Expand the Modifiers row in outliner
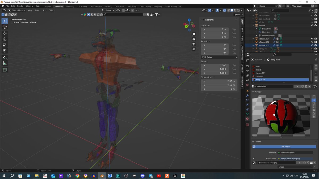 pyautogui.click(x=257, y=32)
